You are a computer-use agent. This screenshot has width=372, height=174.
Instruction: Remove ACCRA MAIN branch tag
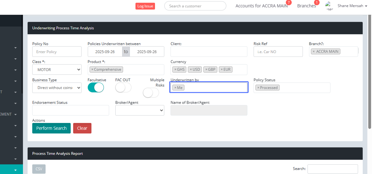[x=314, y=52]
